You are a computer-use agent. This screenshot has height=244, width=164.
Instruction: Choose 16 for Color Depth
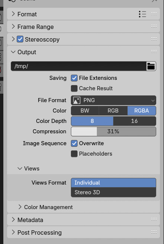135,121
